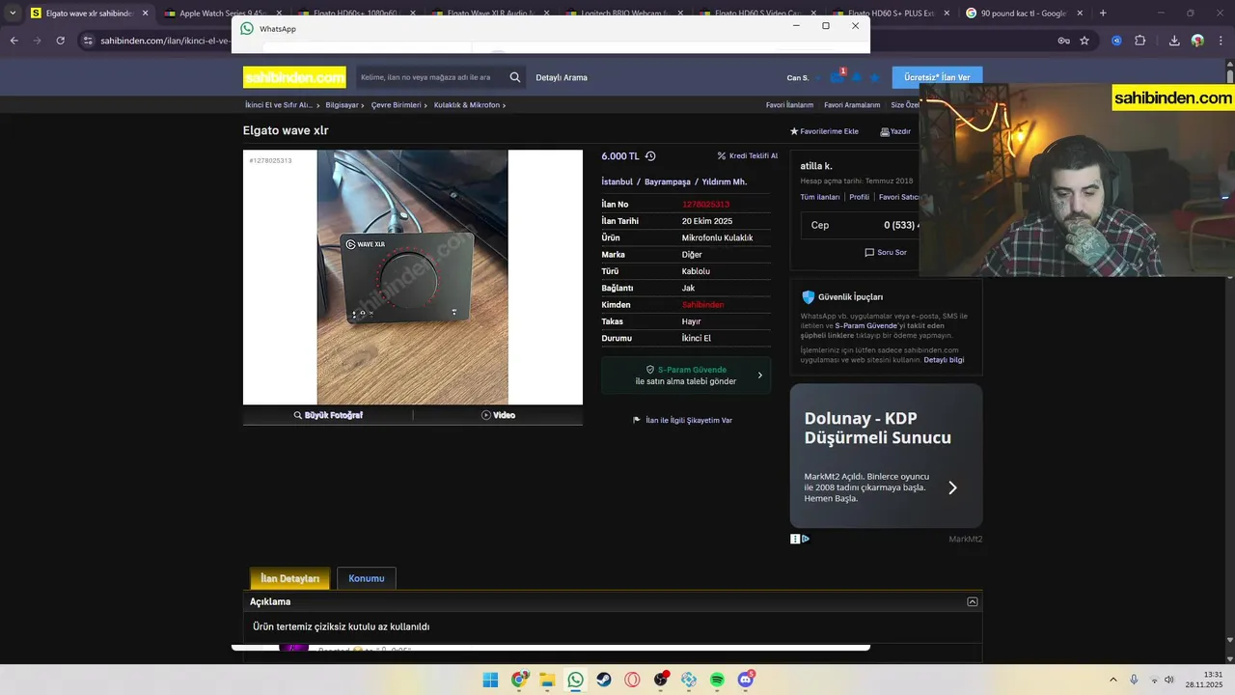Open Chrome profile avatar
The image size is (1235, 695).
click(x=1197, y=41)
